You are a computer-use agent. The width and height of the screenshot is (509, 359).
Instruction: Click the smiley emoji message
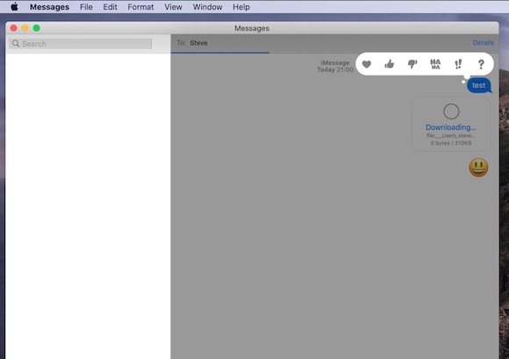[478, 168]
